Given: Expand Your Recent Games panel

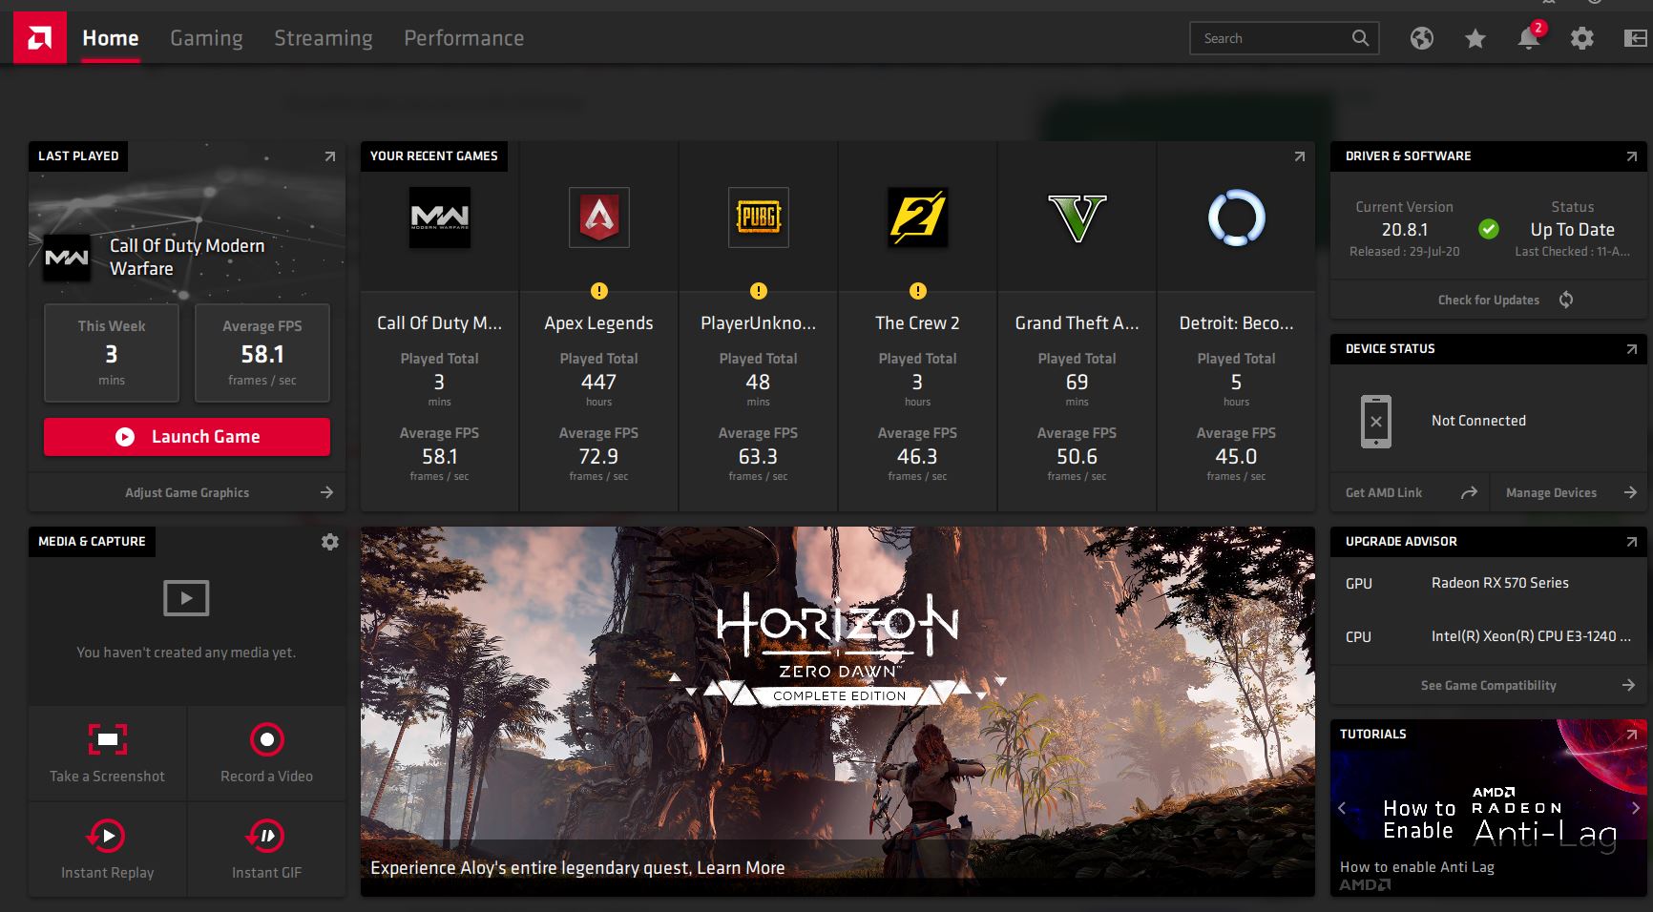Looking at the screenshot, I should pos(1300,156).
